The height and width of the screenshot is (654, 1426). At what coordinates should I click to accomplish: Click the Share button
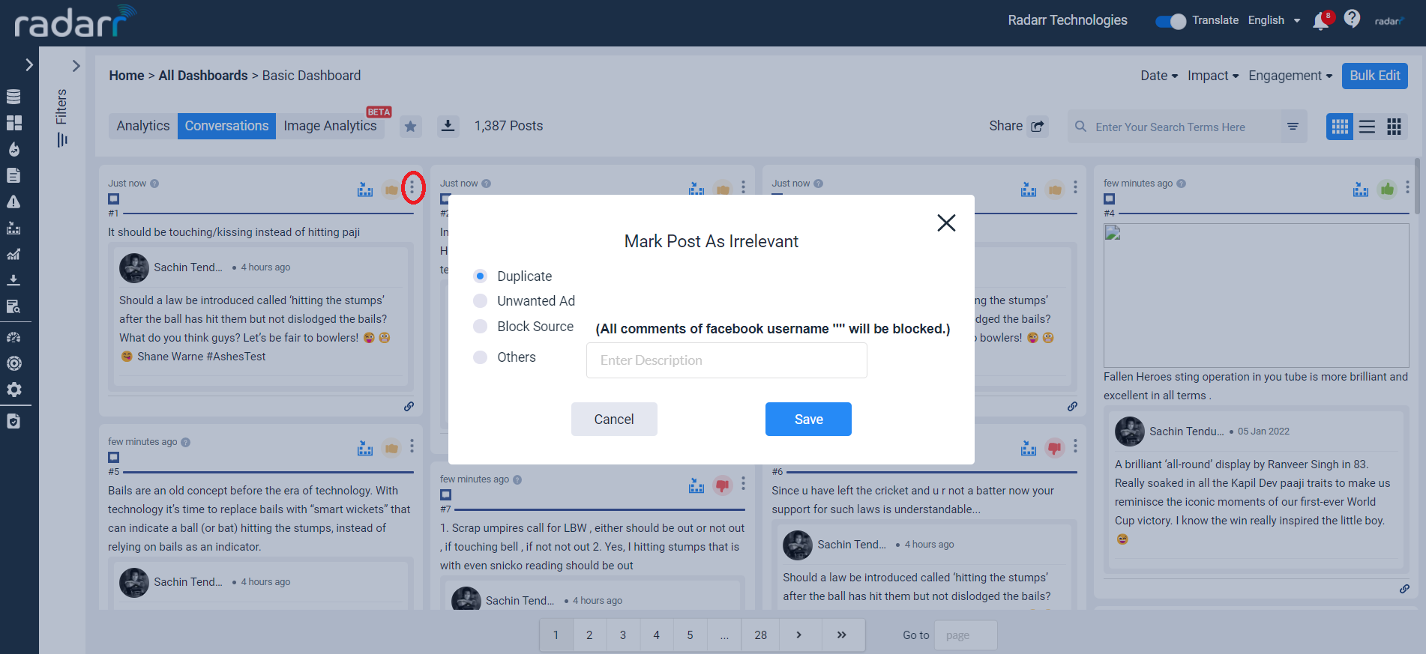coord(1017,126)
